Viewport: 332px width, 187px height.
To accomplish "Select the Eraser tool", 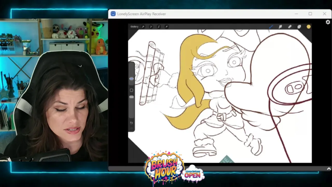I will click(290, 26).
